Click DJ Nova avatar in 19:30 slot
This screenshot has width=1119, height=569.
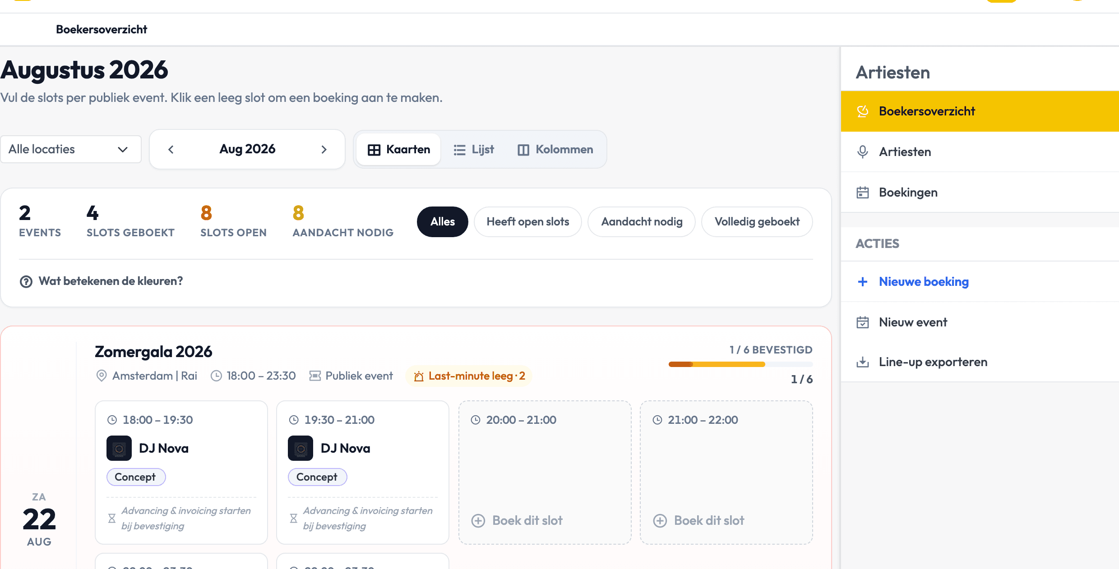(x=301, y=448)
